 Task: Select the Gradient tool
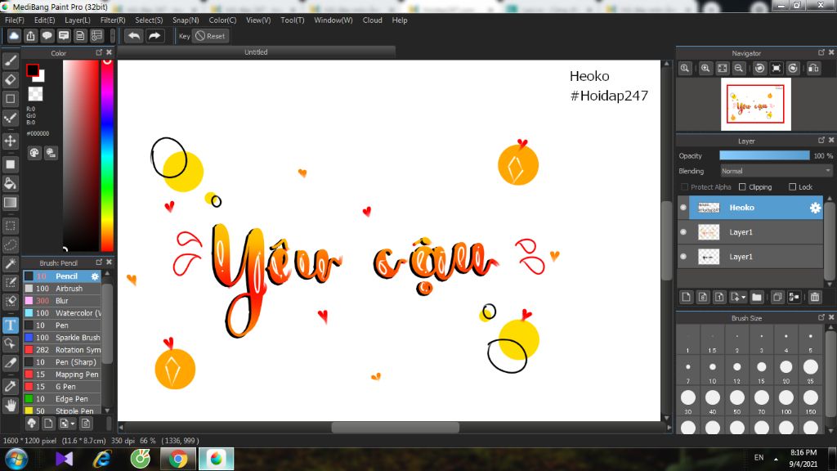coord(10,203)
